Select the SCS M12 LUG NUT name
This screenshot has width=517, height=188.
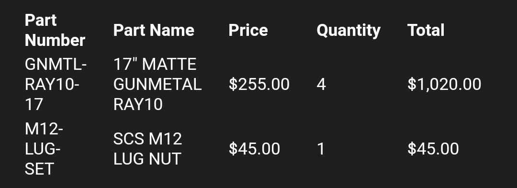pyautogui.click(x=147, y=149)
